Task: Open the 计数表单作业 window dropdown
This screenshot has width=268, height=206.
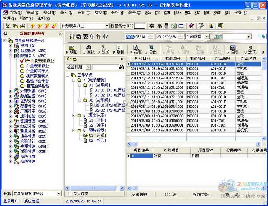Action: point(107,26)
